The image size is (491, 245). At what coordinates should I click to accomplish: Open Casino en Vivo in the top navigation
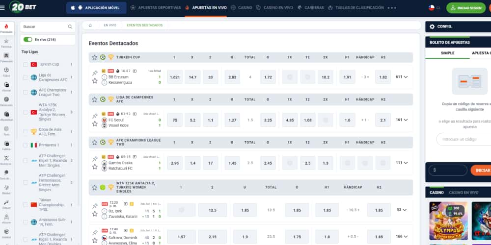click(x=274, y=8)
